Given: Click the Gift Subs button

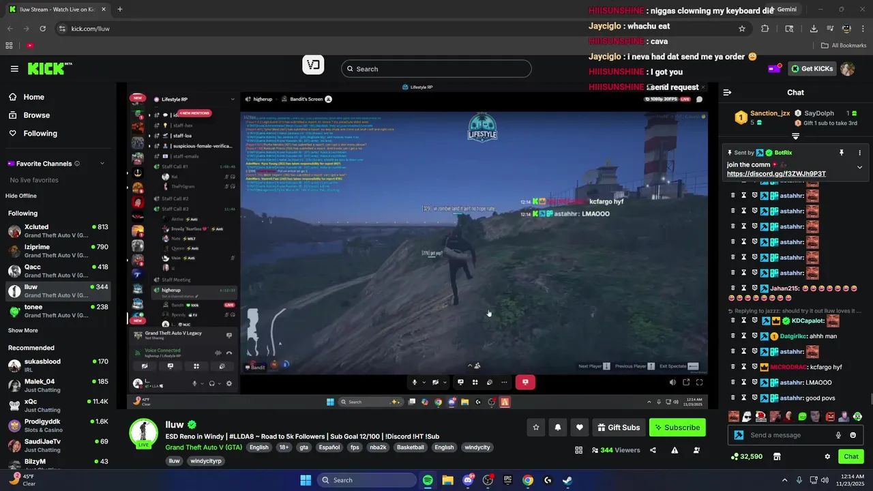Looking at the screenshot, I should click(x=619, y=428).
